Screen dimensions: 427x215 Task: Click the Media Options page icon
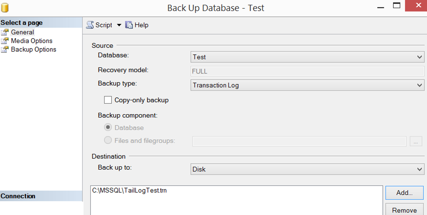pyautogui.click(x=5, y=41)
